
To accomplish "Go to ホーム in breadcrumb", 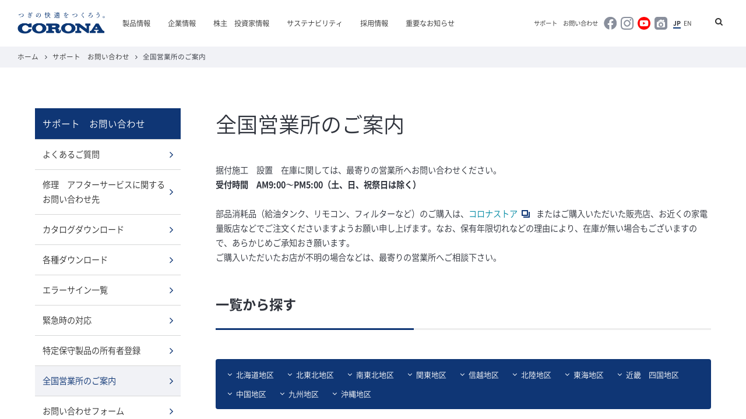I will (27, 57).
